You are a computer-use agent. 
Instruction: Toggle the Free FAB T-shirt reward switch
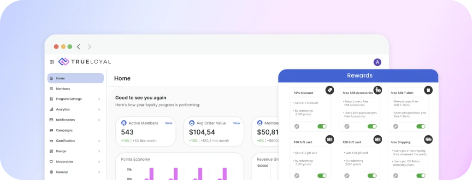[421, 127]
